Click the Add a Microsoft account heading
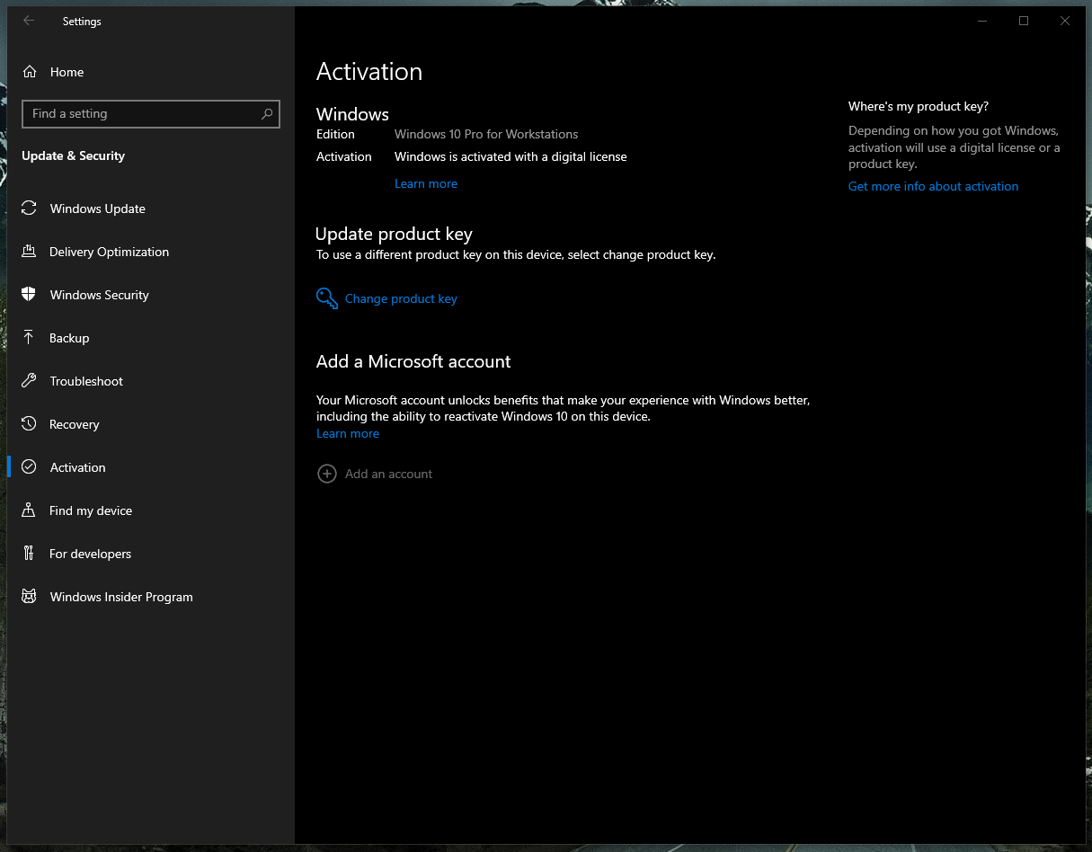The height and width of the screenshot is (852, 1092). (413, 361)
